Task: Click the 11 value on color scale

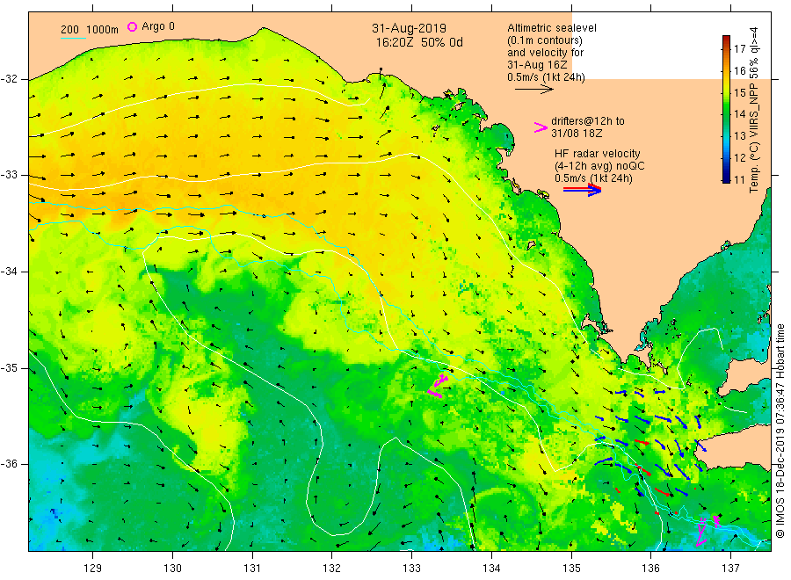Action: point(739,179)
